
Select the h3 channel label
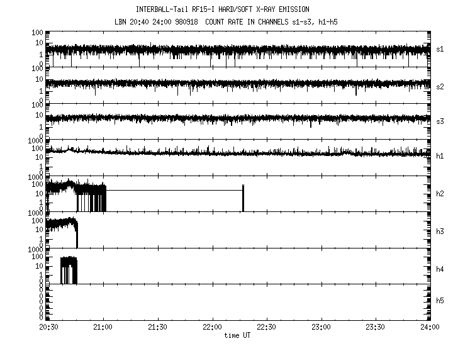point(440,230)
